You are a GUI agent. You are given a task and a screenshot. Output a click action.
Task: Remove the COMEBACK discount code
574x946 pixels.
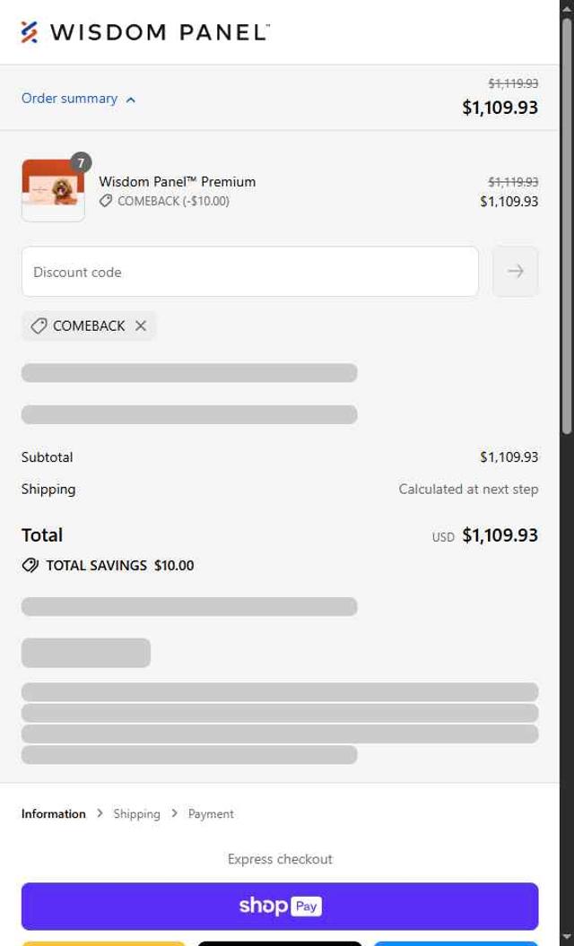tap(141, 325)
